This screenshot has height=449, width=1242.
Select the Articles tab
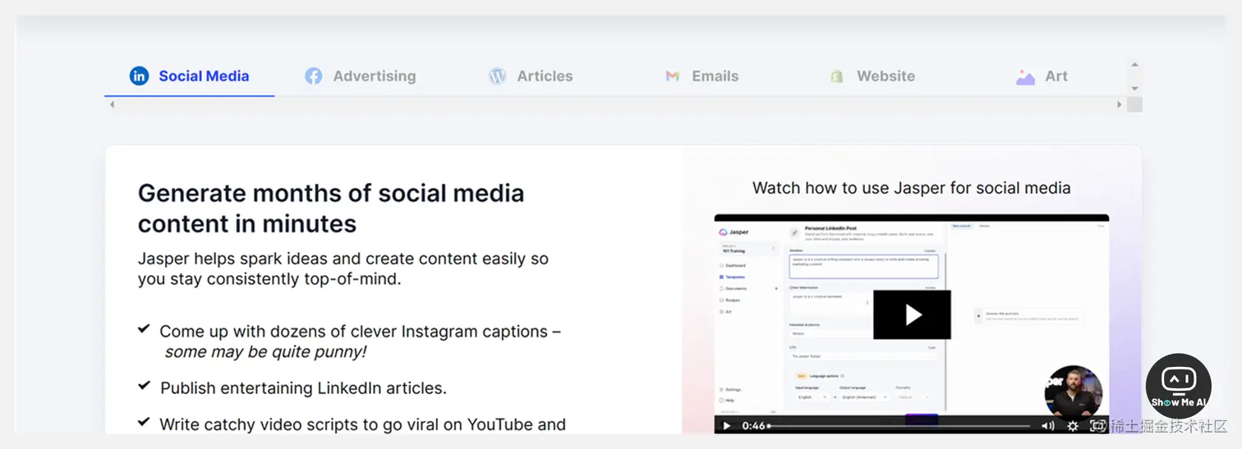[531, 76]
